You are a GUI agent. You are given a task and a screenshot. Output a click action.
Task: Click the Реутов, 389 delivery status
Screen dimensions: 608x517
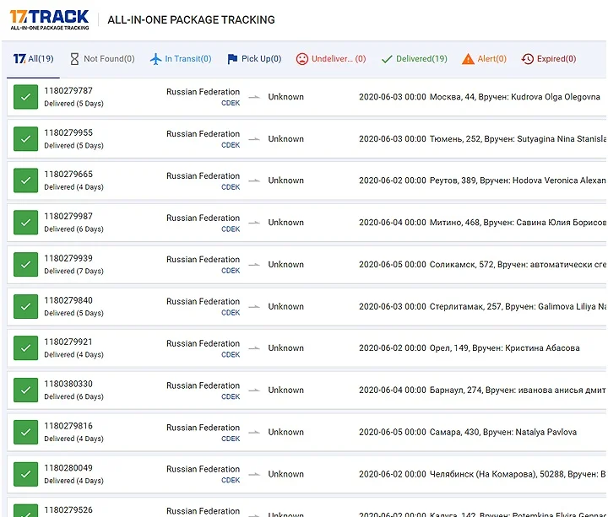click(x=518, y=180)
